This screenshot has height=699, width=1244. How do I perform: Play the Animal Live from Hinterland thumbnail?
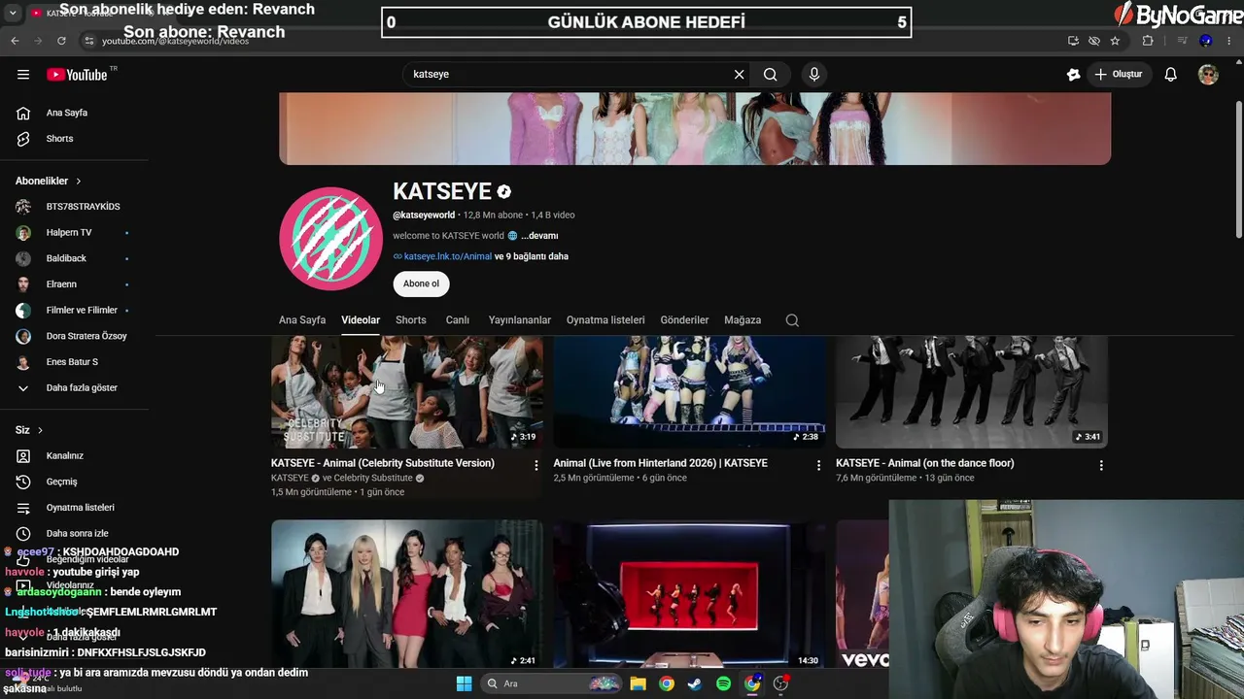(690, 392)
